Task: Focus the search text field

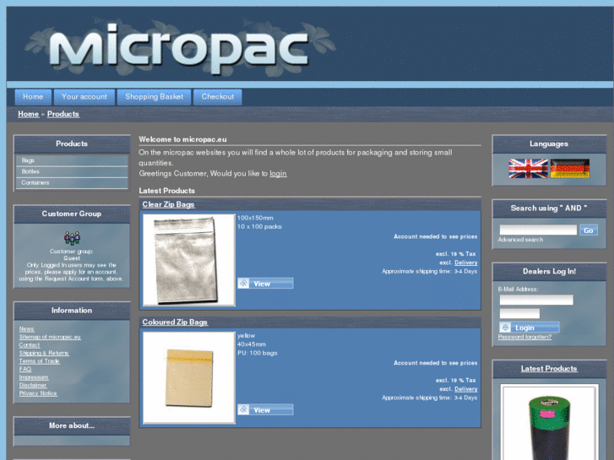Action: coord(538,230)
